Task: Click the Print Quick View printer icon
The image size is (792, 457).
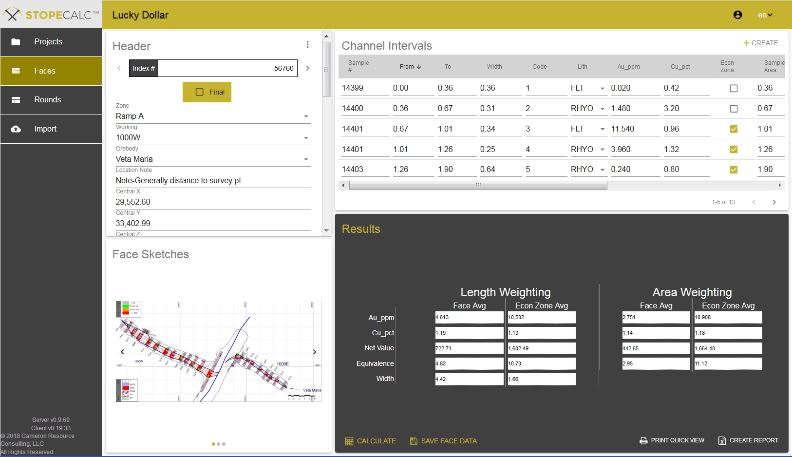Action: (x=643, y=440)
